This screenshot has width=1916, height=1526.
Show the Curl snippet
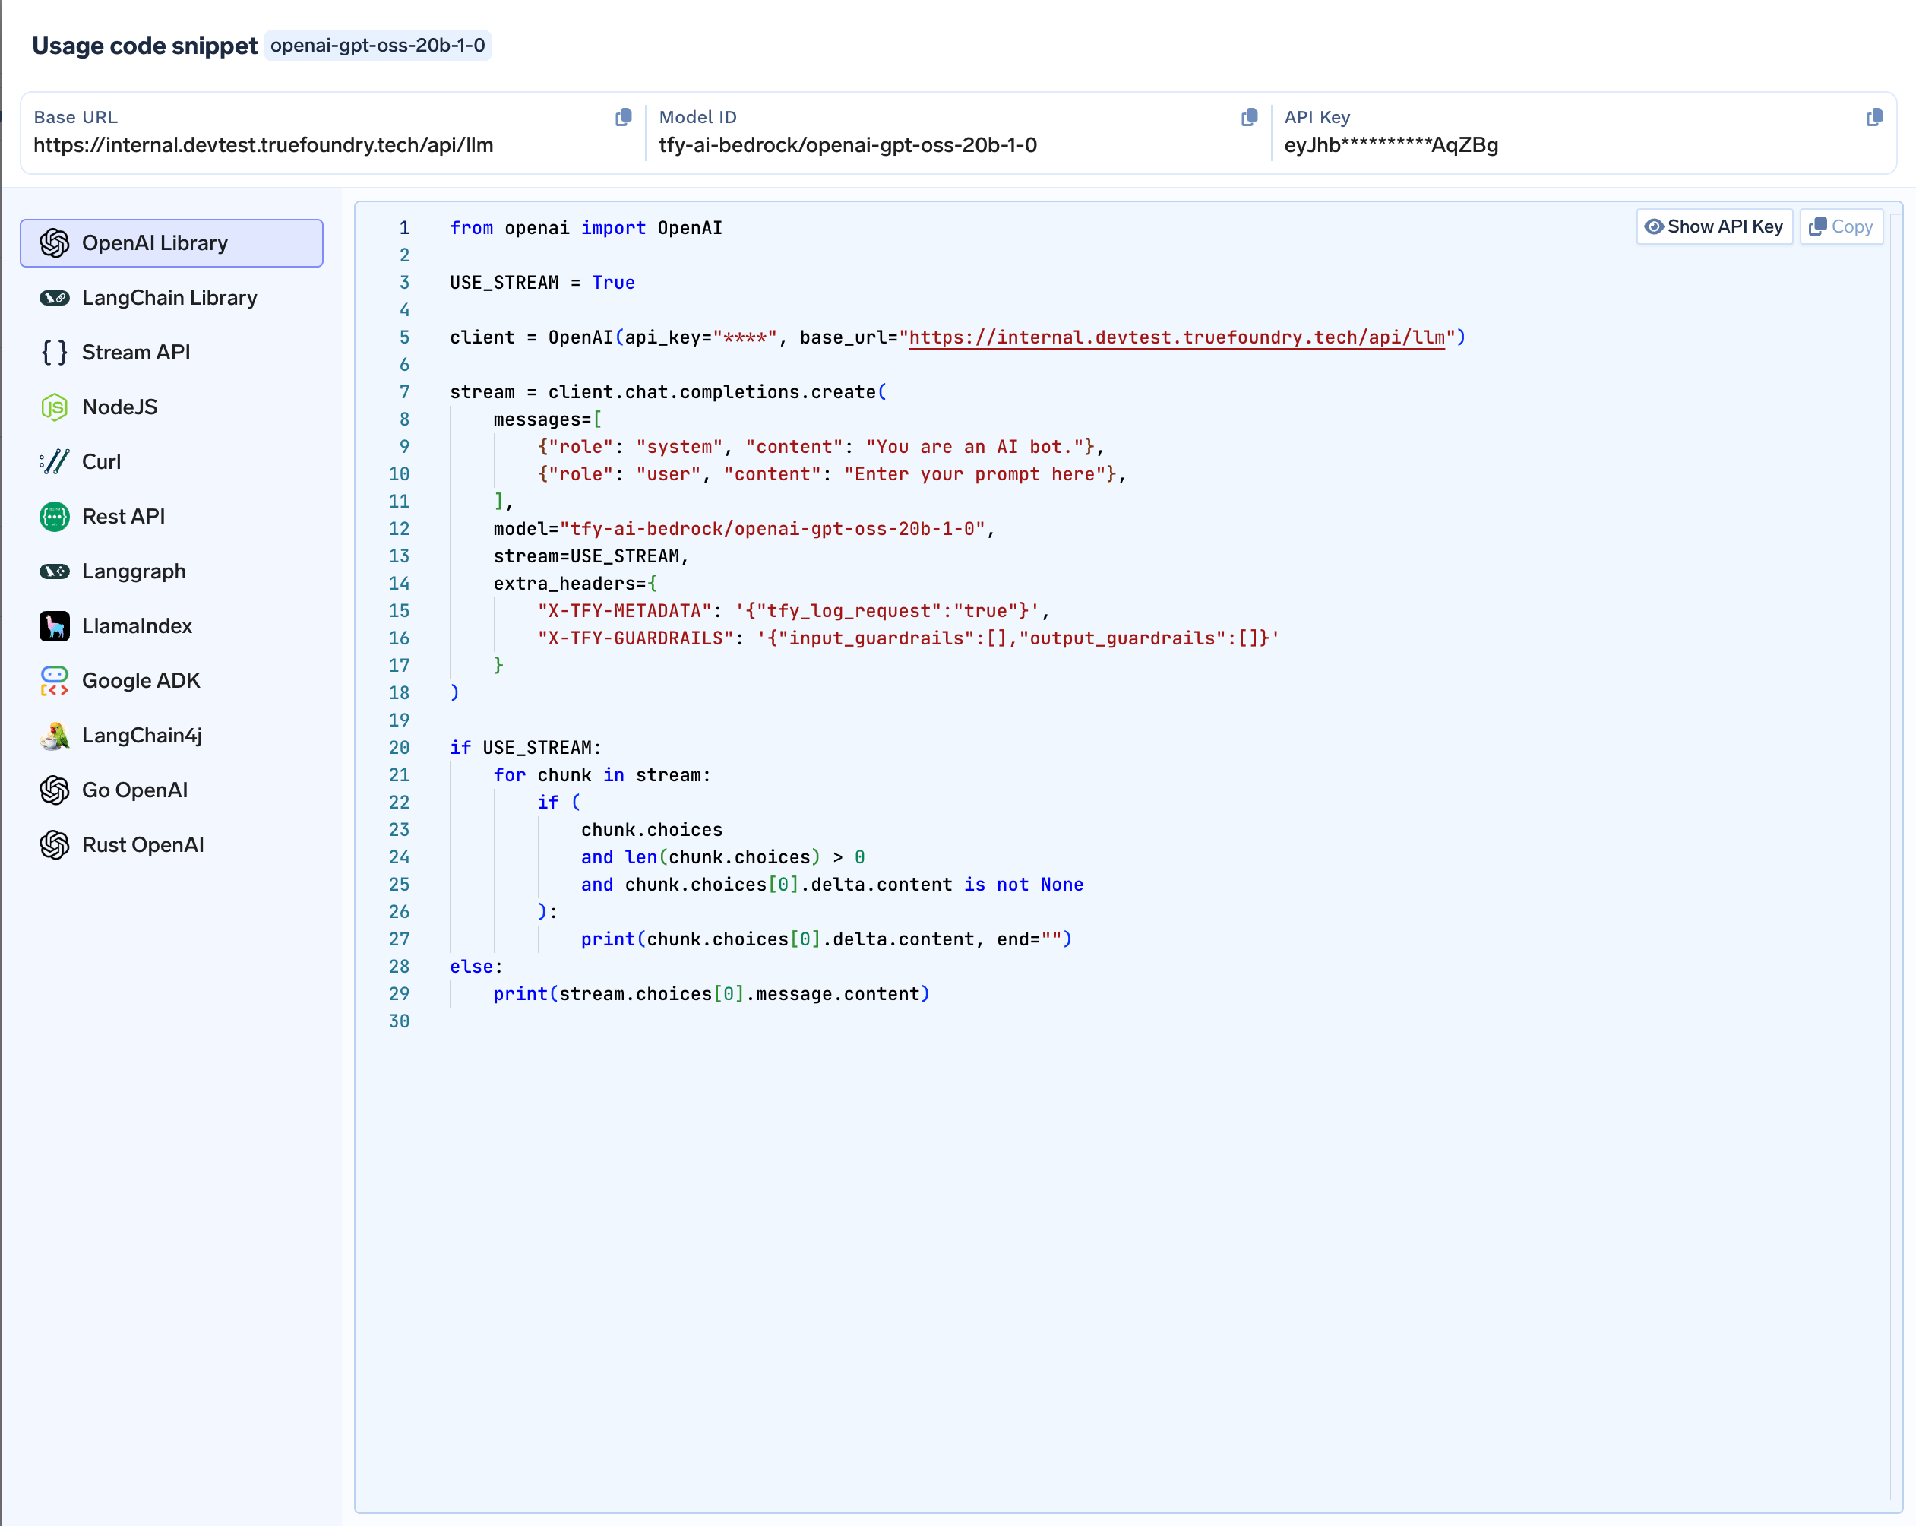172,462
